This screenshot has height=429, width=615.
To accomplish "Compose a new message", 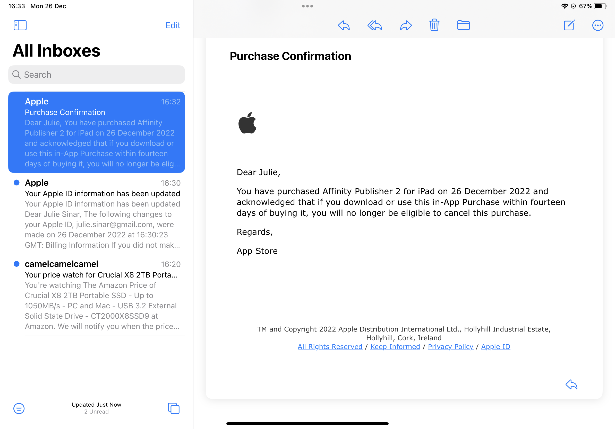I will coord(569,25).
